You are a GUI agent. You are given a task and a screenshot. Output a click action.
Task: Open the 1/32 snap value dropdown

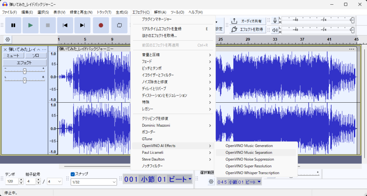(x=94, y=182)
